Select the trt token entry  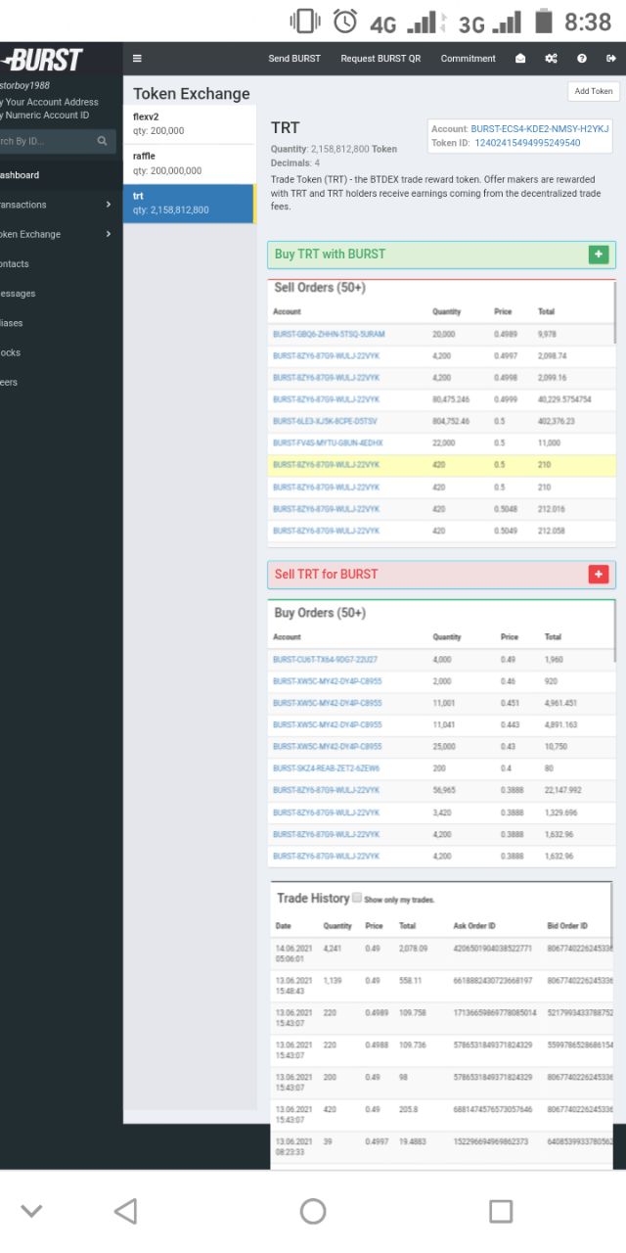[x=189, y=204]
